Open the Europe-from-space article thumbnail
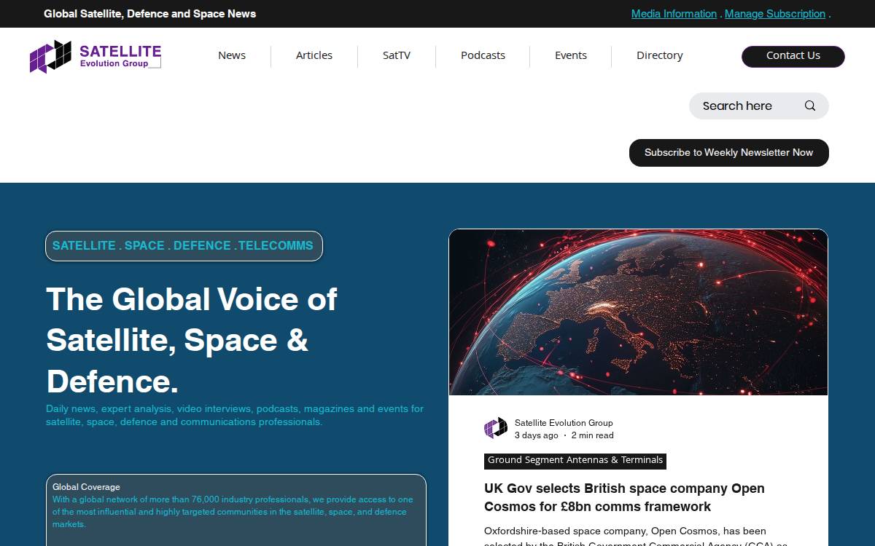The width and height of the screenshot is (875, 546). pyautogui.click(x=638, y=312)
